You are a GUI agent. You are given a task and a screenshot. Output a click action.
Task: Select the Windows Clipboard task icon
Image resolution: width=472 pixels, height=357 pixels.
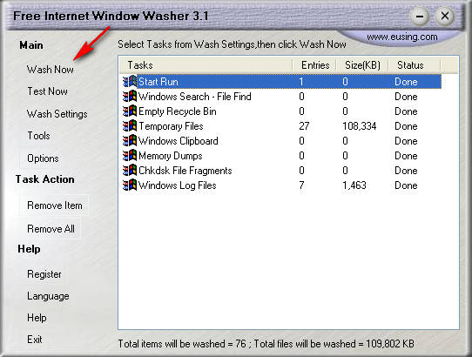pyautogui.click(x=130, y=140)
